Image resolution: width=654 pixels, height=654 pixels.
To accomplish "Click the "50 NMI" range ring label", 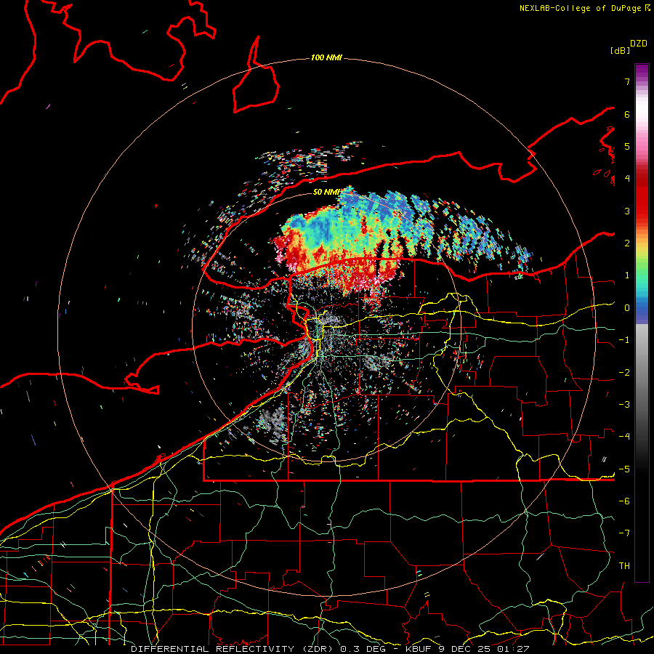I will pyautogui.click(x=326, y=192).
